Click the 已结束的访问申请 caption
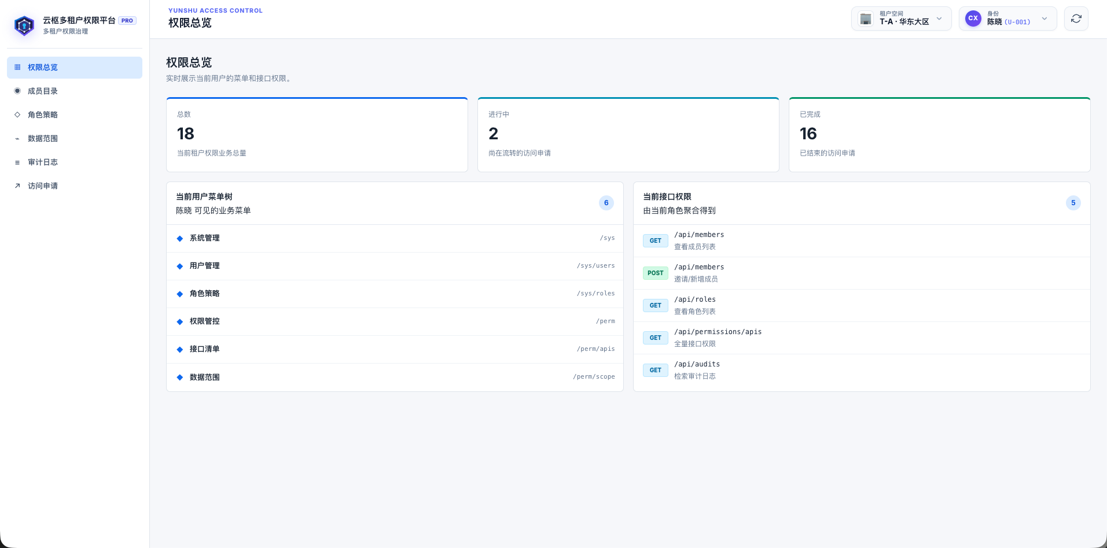The image size is (1107, 548). coord(828,153)
